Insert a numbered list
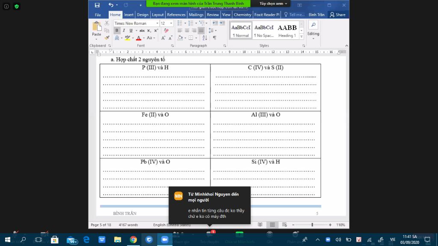The width and height of the screenshot is (438, 246). 191,23
